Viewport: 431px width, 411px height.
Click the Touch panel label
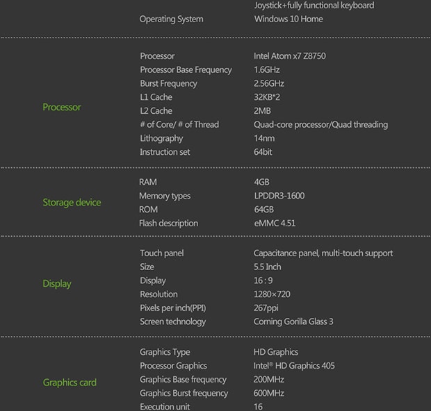tap(162, 253)
